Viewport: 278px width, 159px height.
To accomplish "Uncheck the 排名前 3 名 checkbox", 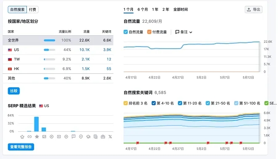I will point(125,103).
